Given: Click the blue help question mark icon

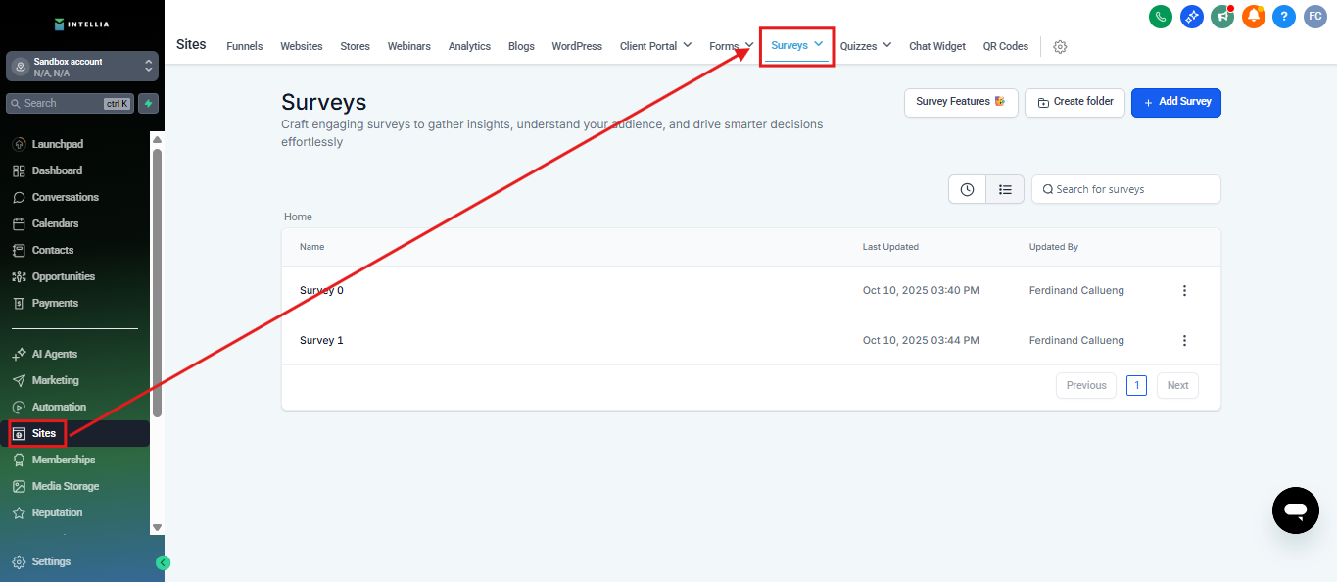Looking at the screenshot, I should tap(1284, 16).
